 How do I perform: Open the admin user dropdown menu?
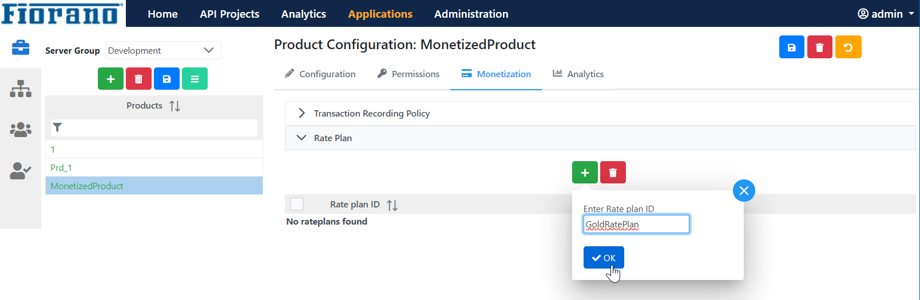[886, 14]
